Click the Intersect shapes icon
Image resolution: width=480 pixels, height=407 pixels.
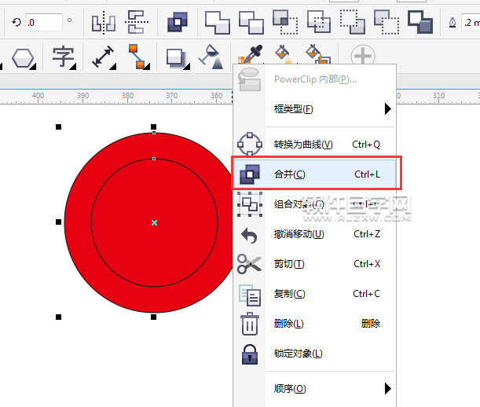(x=285, y=22)
